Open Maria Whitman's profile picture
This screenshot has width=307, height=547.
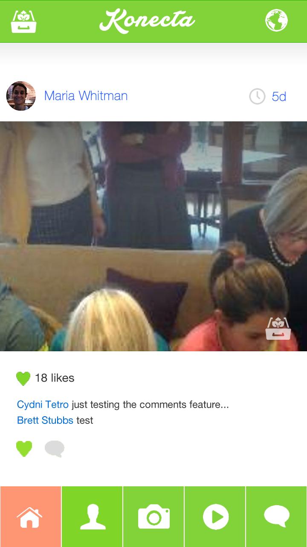tap(21, 96)
